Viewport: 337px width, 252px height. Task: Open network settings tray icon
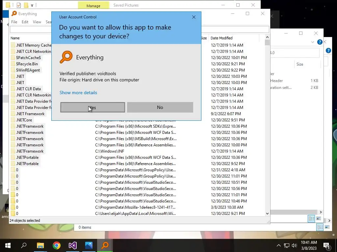click(x=287, y=245)
